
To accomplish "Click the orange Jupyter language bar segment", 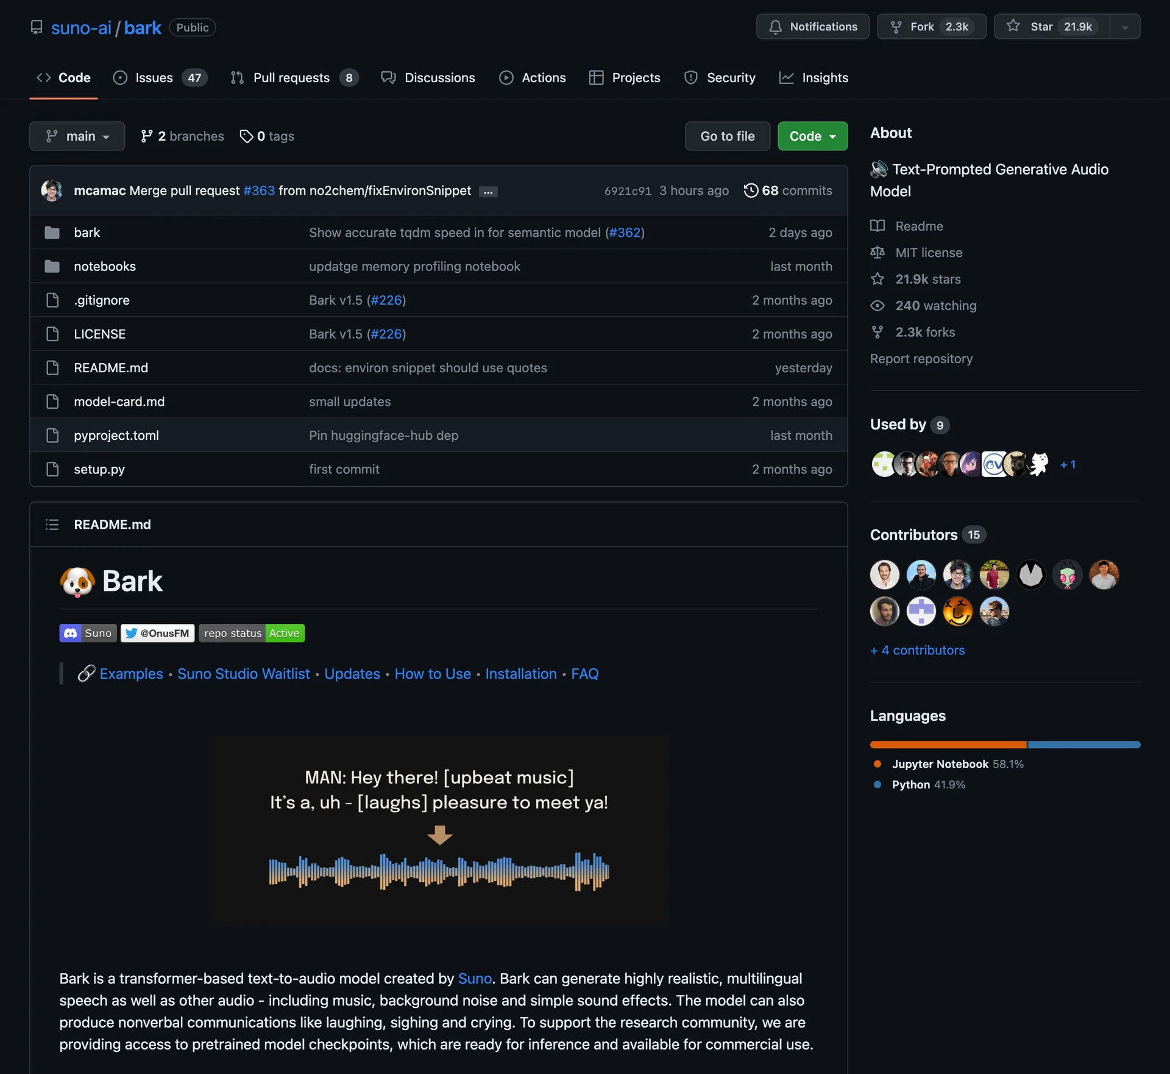I will tap(948, 745).
